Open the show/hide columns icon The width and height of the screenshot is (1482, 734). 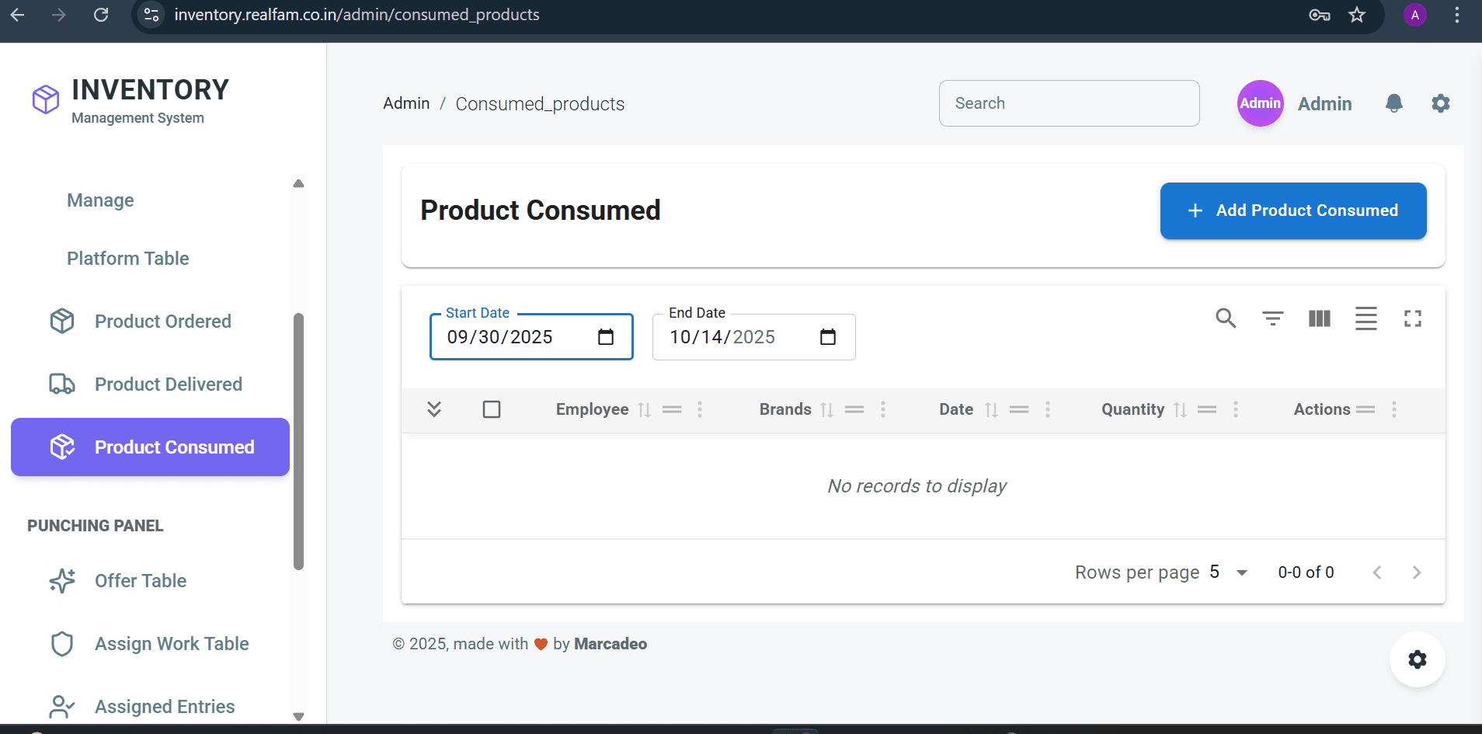pos(1319,318)
